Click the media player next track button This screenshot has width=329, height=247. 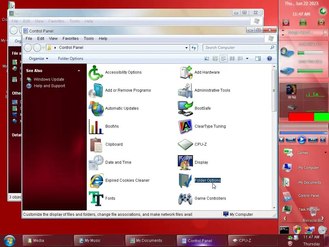(x=313, y=140)
